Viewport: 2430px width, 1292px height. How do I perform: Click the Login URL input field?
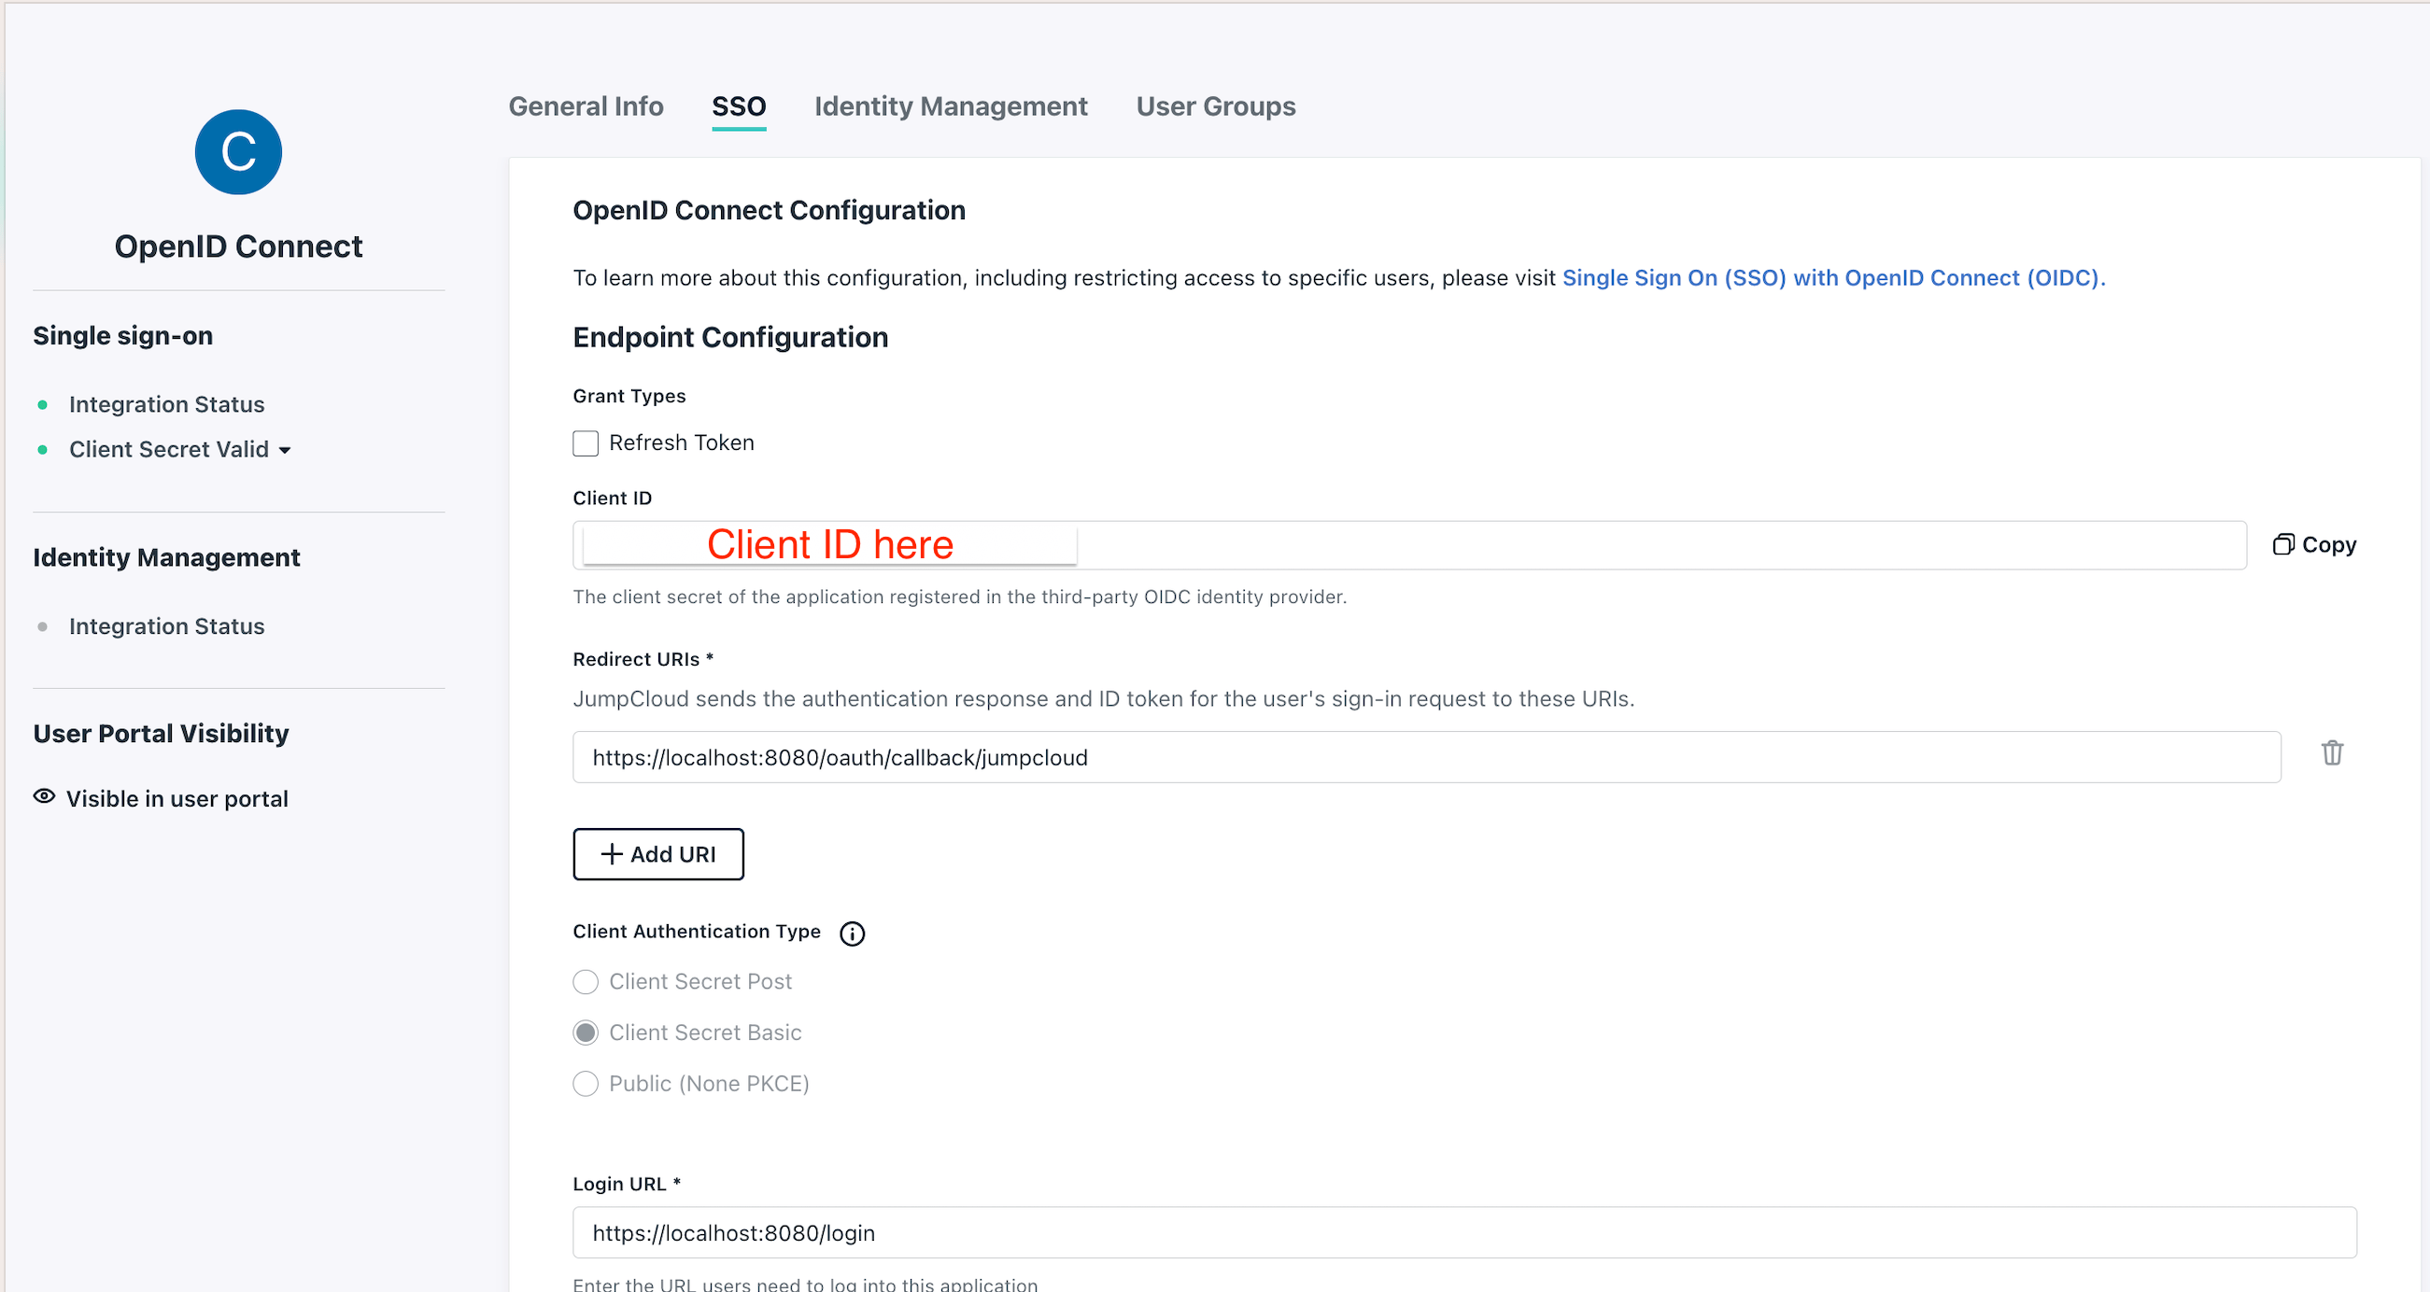click(1464, 1232)
